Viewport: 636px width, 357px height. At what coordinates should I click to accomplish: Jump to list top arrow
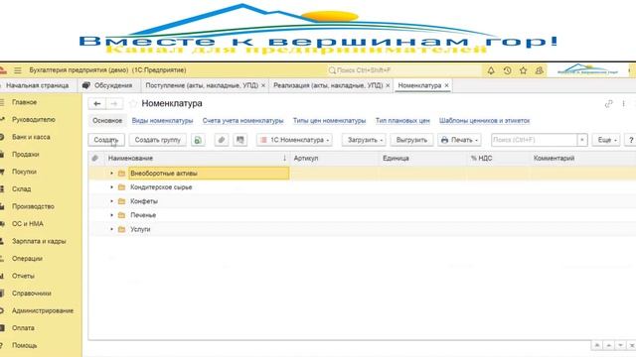pyautogui.click(x=597, y=345)
